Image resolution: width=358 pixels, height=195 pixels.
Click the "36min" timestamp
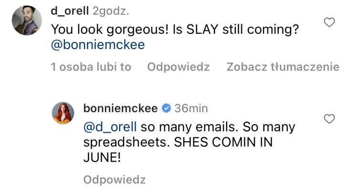click(x=191, y=109)
